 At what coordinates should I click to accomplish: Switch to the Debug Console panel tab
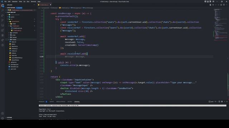point(61,102)
